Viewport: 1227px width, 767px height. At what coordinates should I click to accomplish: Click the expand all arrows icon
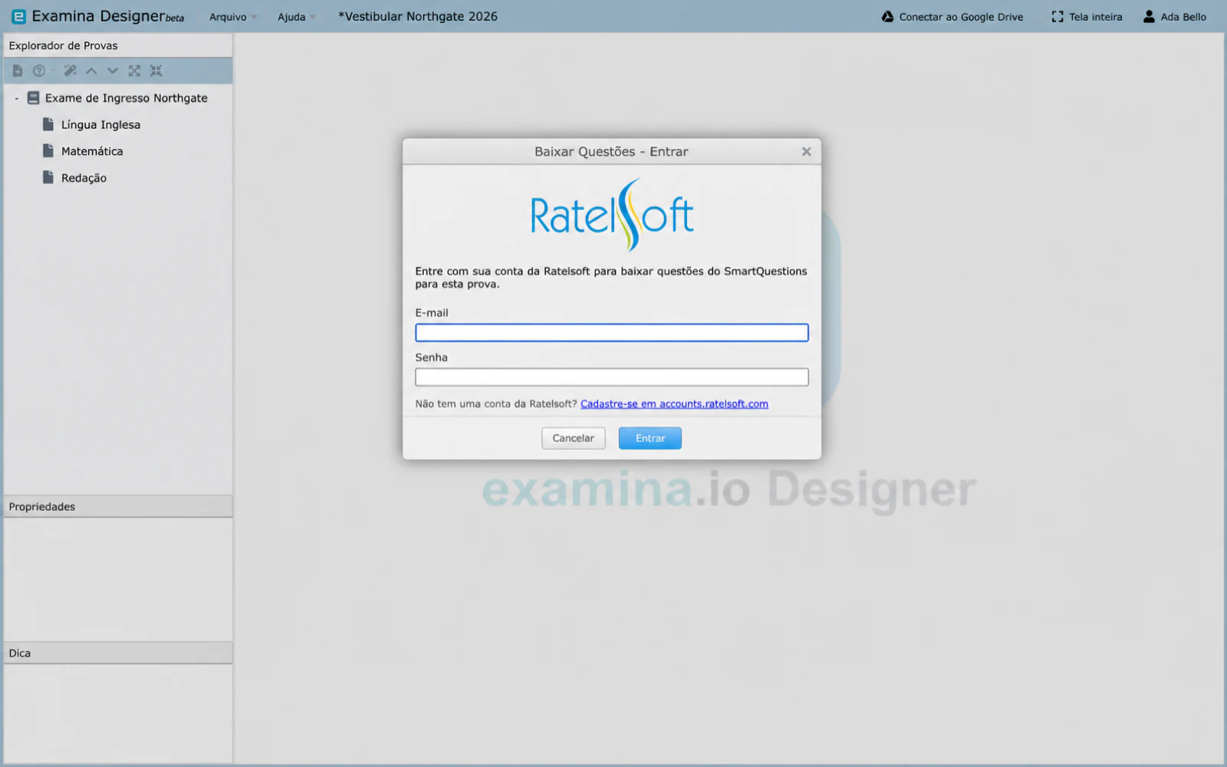click(x=134, y=71)
